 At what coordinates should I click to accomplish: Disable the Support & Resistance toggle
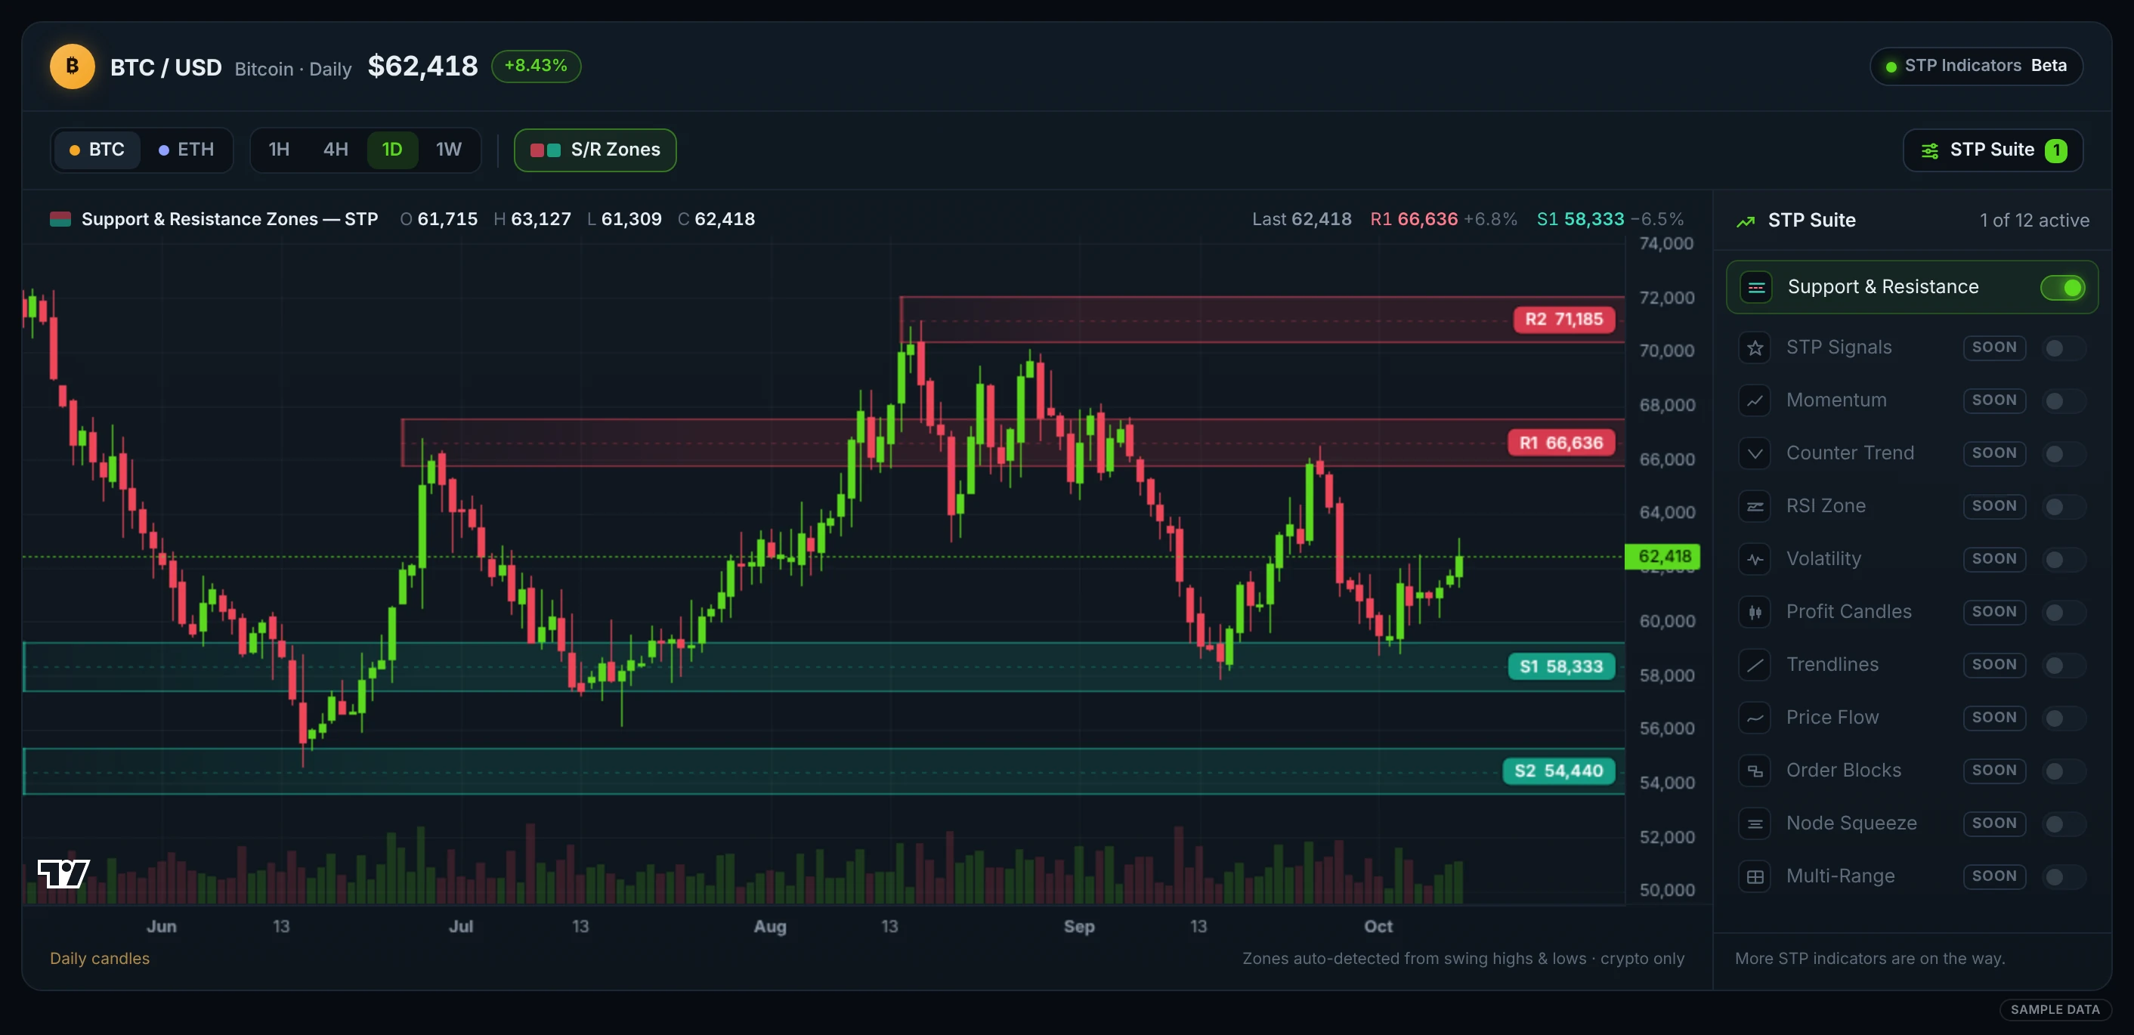click(2063, 287)
